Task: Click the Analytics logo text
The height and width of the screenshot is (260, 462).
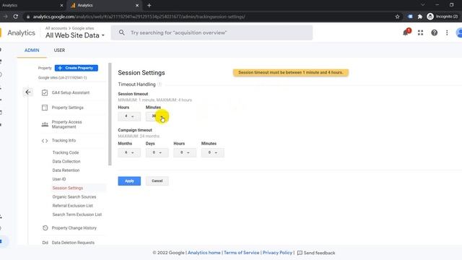Action: click(21, 32)
